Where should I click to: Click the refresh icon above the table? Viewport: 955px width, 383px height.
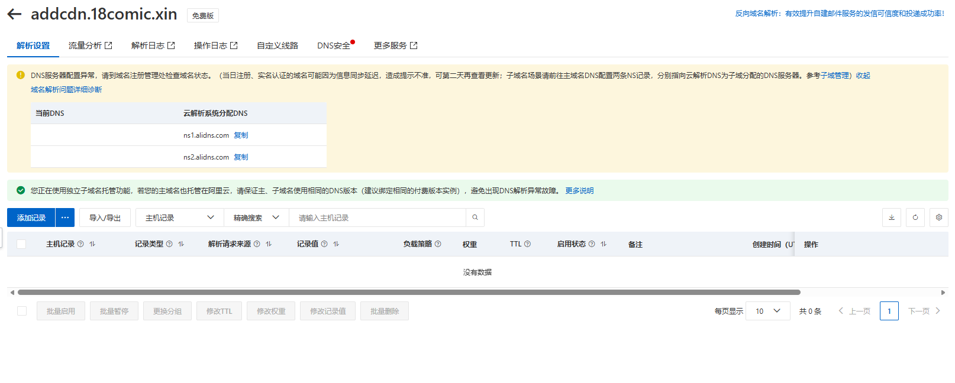pyautogui.click(x=915, y=218)
